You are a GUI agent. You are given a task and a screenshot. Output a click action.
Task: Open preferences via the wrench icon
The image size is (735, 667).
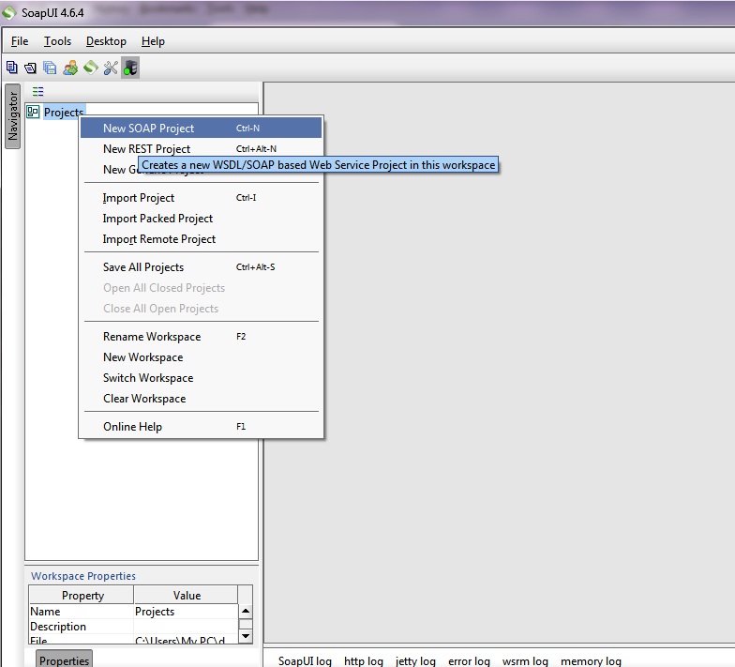111,68
